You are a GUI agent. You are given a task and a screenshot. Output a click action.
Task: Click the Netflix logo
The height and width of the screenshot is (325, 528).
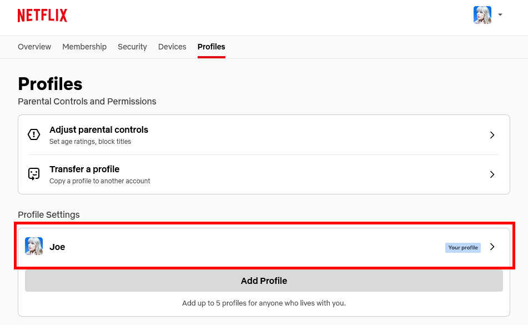[x=42, y=16]
